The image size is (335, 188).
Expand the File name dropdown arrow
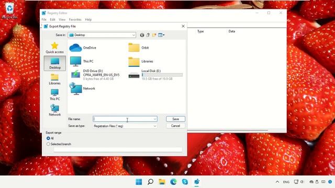[x=155, y=119]
